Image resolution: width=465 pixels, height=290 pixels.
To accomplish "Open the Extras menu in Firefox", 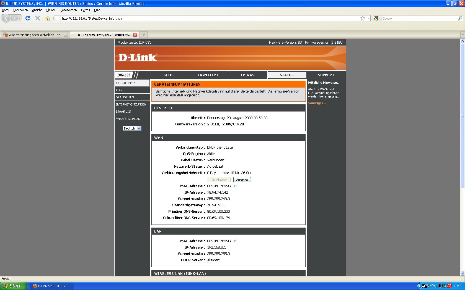I will pos(85,10).
